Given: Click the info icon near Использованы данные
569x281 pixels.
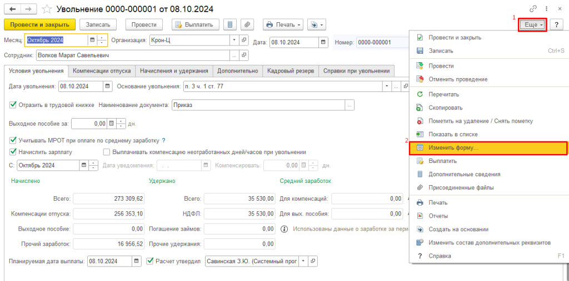Looking at the screenshot, I should pyautogui.click(x=285, y=229).
